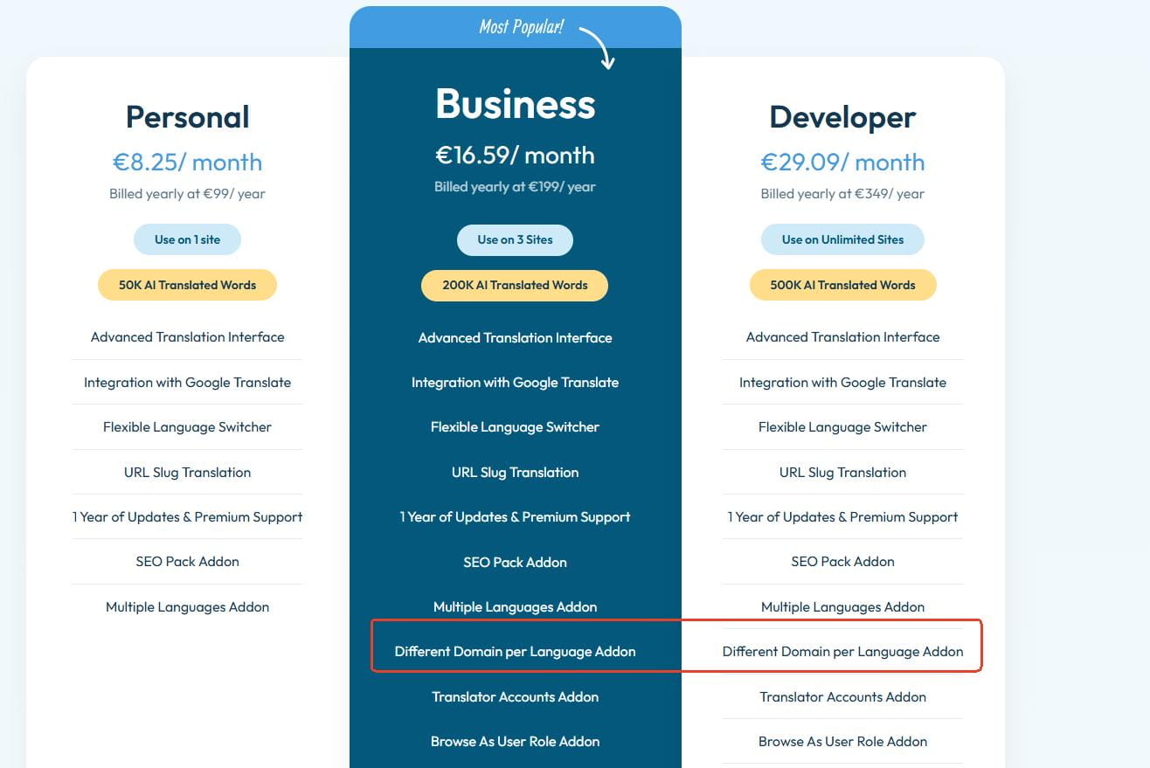The width and height of the screenshot is (1150, 768).
Task: Click the €29.09/month Developer price
Action: pyautogui.click(x=842, y=163)
